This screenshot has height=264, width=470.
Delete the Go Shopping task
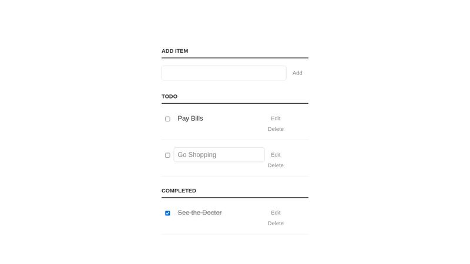coord(276,165)
